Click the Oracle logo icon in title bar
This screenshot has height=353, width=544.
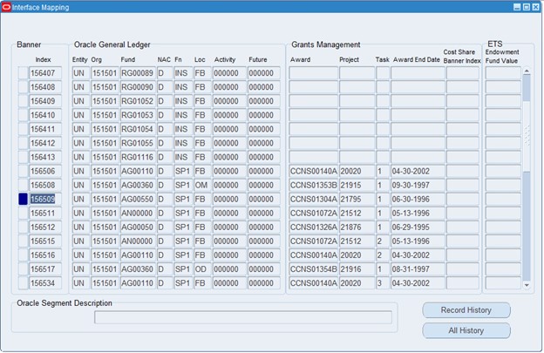7,7
